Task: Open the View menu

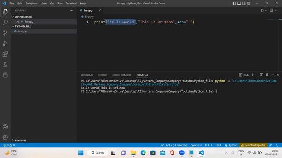Action: coord(44,4)
